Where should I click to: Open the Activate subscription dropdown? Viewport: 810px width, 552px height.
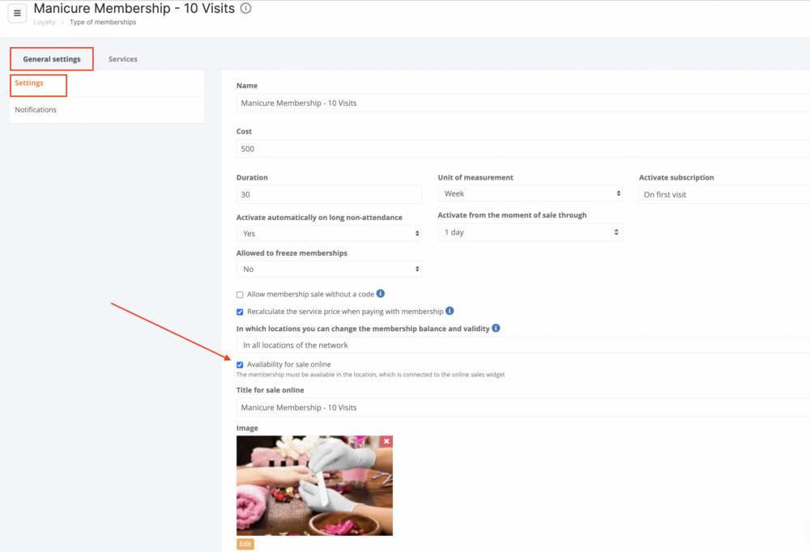tap(724, 195)
